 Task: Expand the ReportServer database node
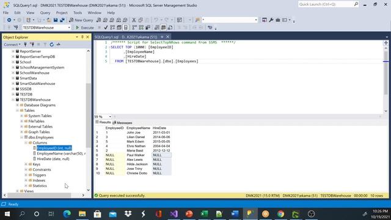pyautogui.click(x=13, y=51)
